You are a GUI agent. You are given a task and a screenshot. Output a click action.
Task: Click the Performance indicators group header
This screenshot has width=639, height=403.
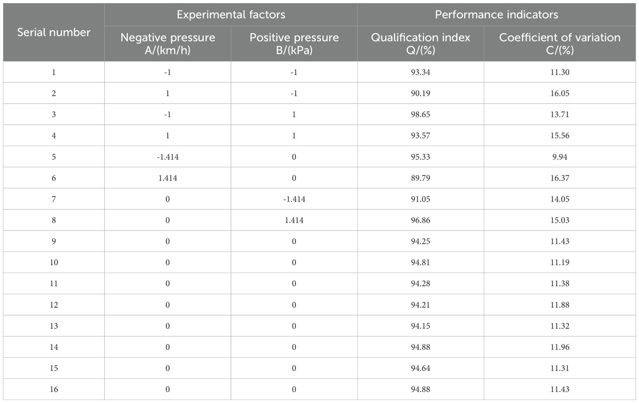pyautogui.click(x=496, y=14)
